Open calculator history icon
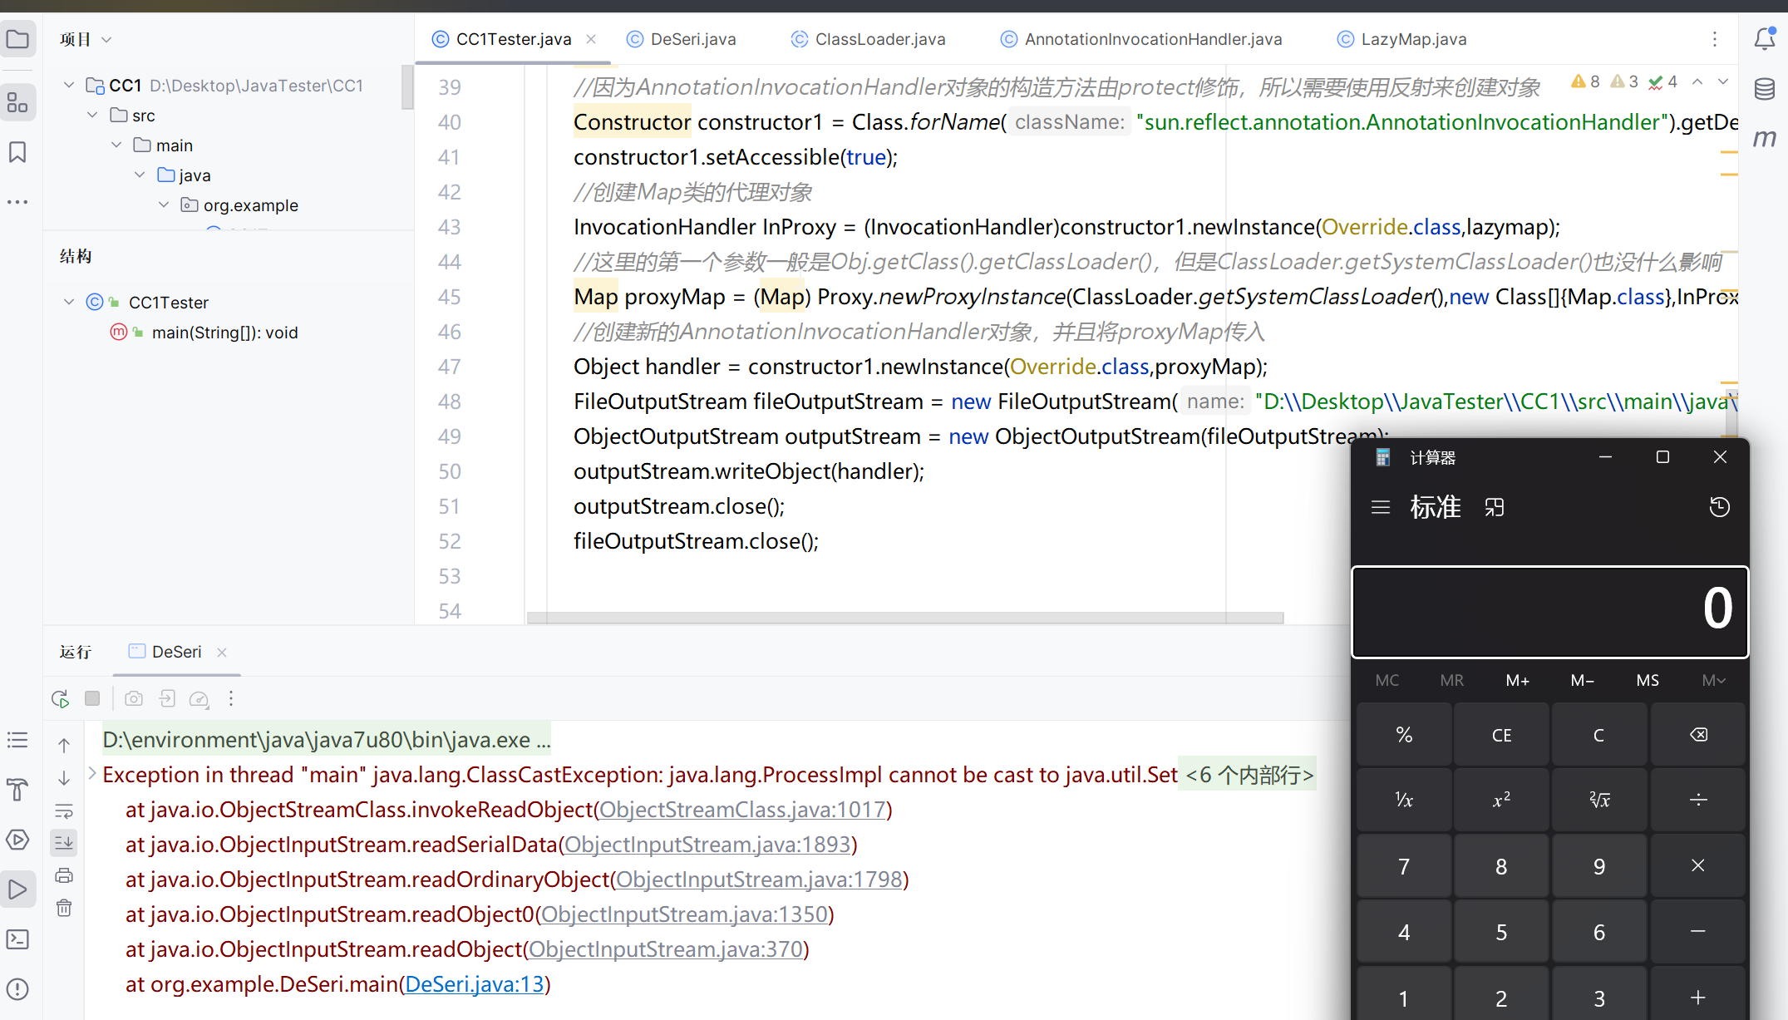The height and width of the screenshot is (1020, 1788). point(1719,507)
